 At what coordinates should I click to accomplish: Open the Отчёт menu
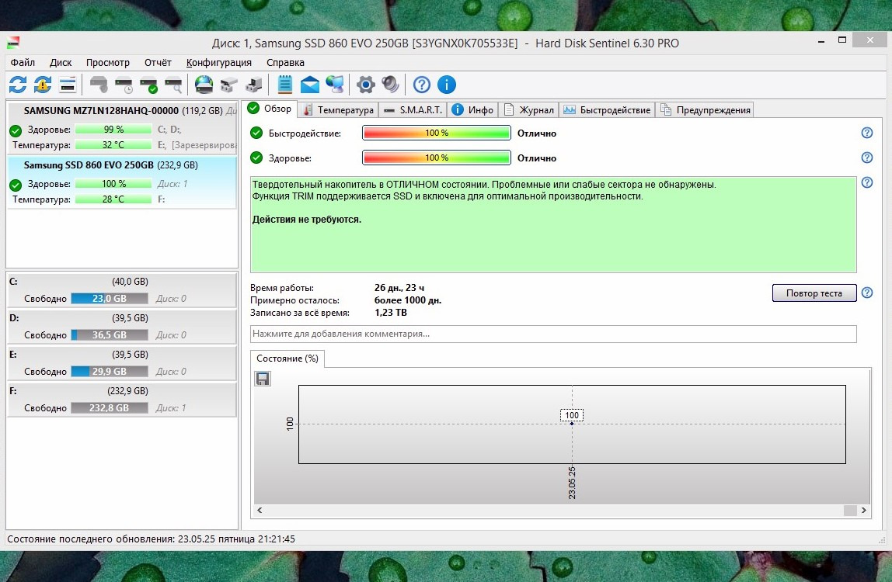click(158, 62)
